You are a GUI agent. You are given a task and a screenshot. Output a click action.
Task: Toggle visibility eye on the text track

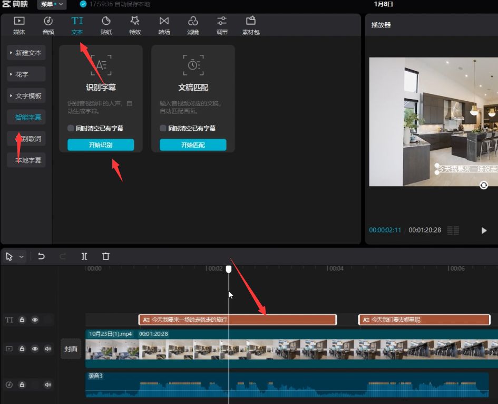[35, 320]
